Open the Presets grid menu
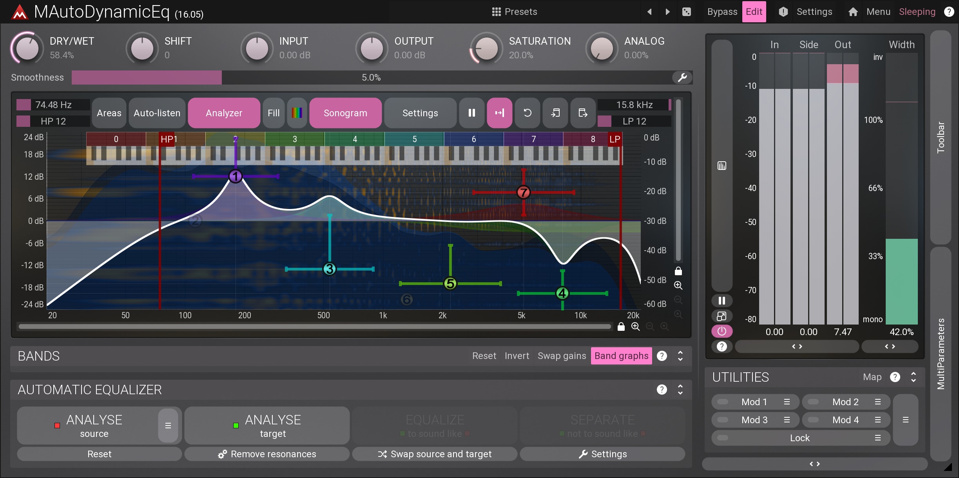 tap(514, 12)
